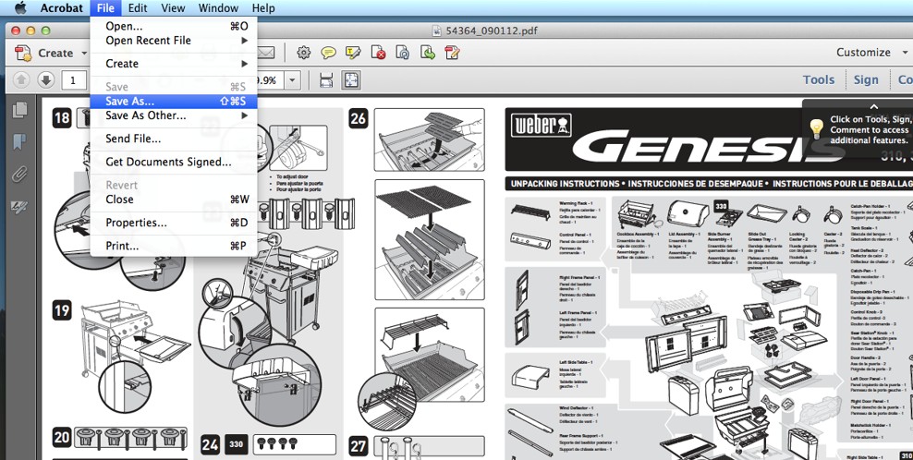This screenshot has width=913, height=460.
Task: Go to next page with down arrow
Action: 46,79
